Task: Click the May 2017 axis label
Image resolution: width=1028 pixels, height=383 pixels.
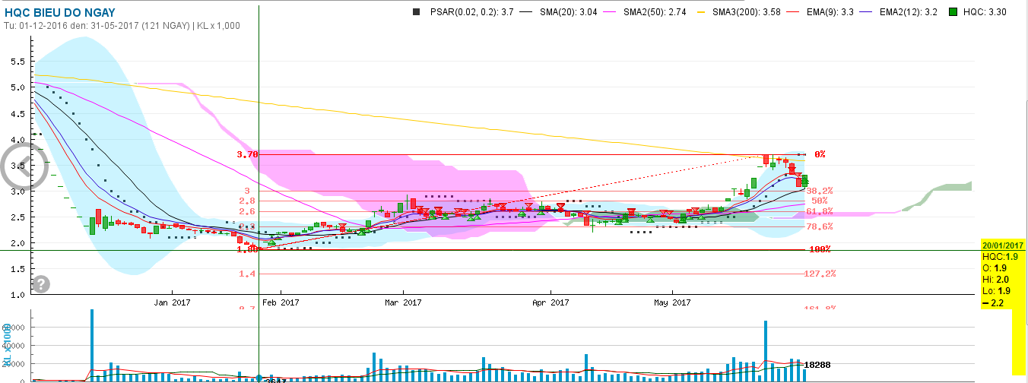Action: coord(671,302)
